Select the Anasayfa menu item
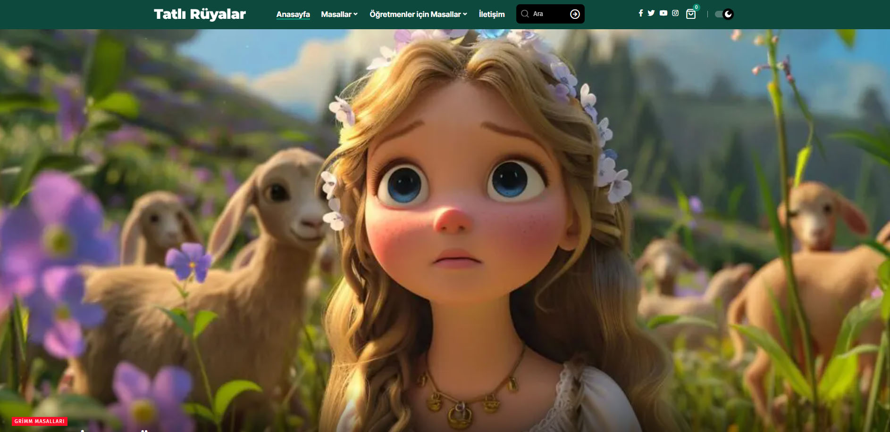 click(293, 14)
